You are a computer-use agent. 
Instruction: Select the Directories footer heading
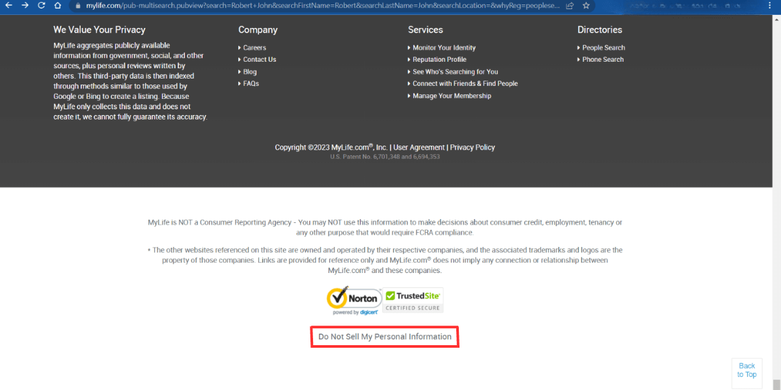599,30
